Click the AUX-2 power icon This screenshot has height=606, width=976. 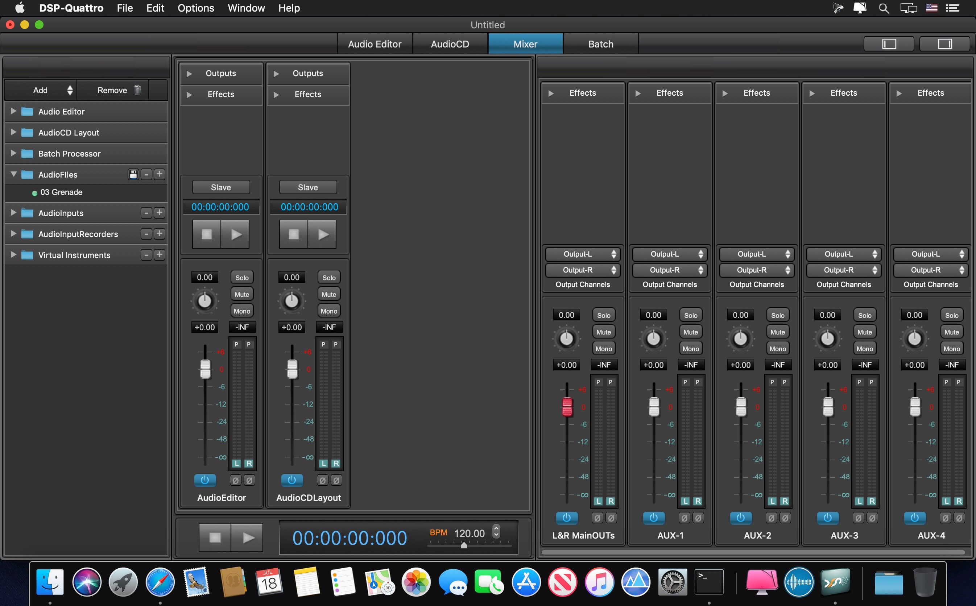(x=740, y=518)
